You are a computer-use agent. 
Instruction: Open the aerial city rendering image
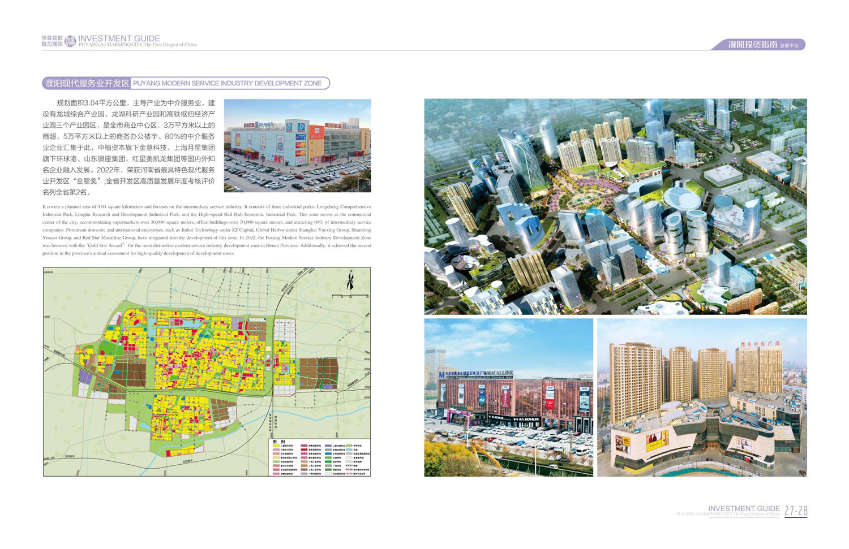point(615,206)
